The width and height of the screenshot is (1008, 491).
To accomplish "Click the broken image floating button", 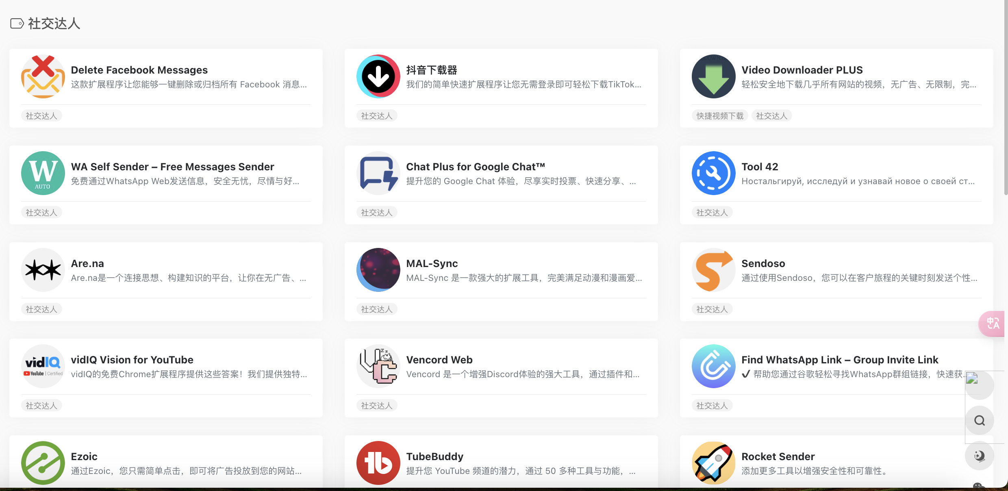I will click(980, 385).
